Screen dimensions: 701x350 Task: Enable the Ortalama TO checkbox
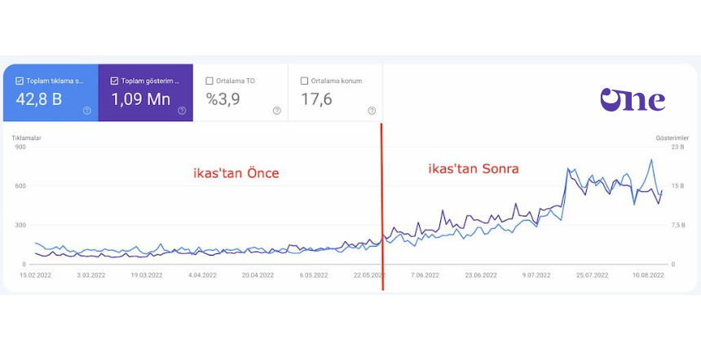point(209,81)
